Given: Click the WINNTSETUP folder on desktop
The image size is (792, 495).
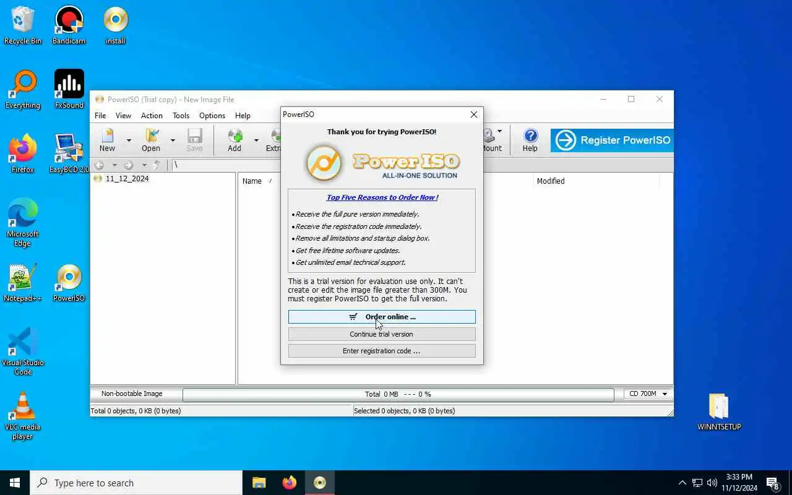Looking at the screenshot, I should click(x=719, y=411).
